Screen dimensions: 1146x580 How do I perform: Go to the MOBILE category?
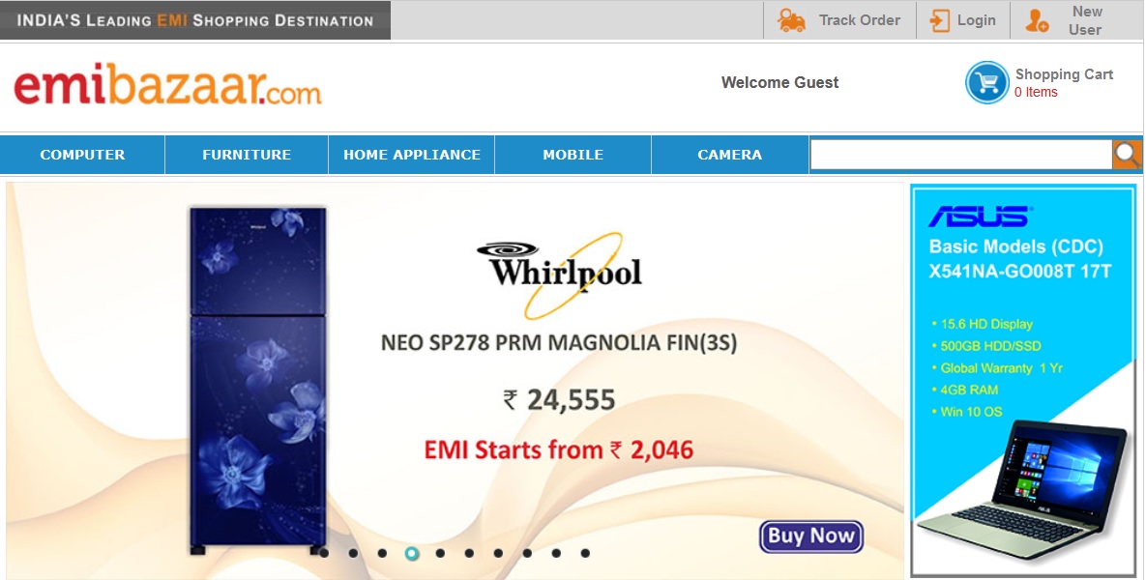tap(573, 154)
